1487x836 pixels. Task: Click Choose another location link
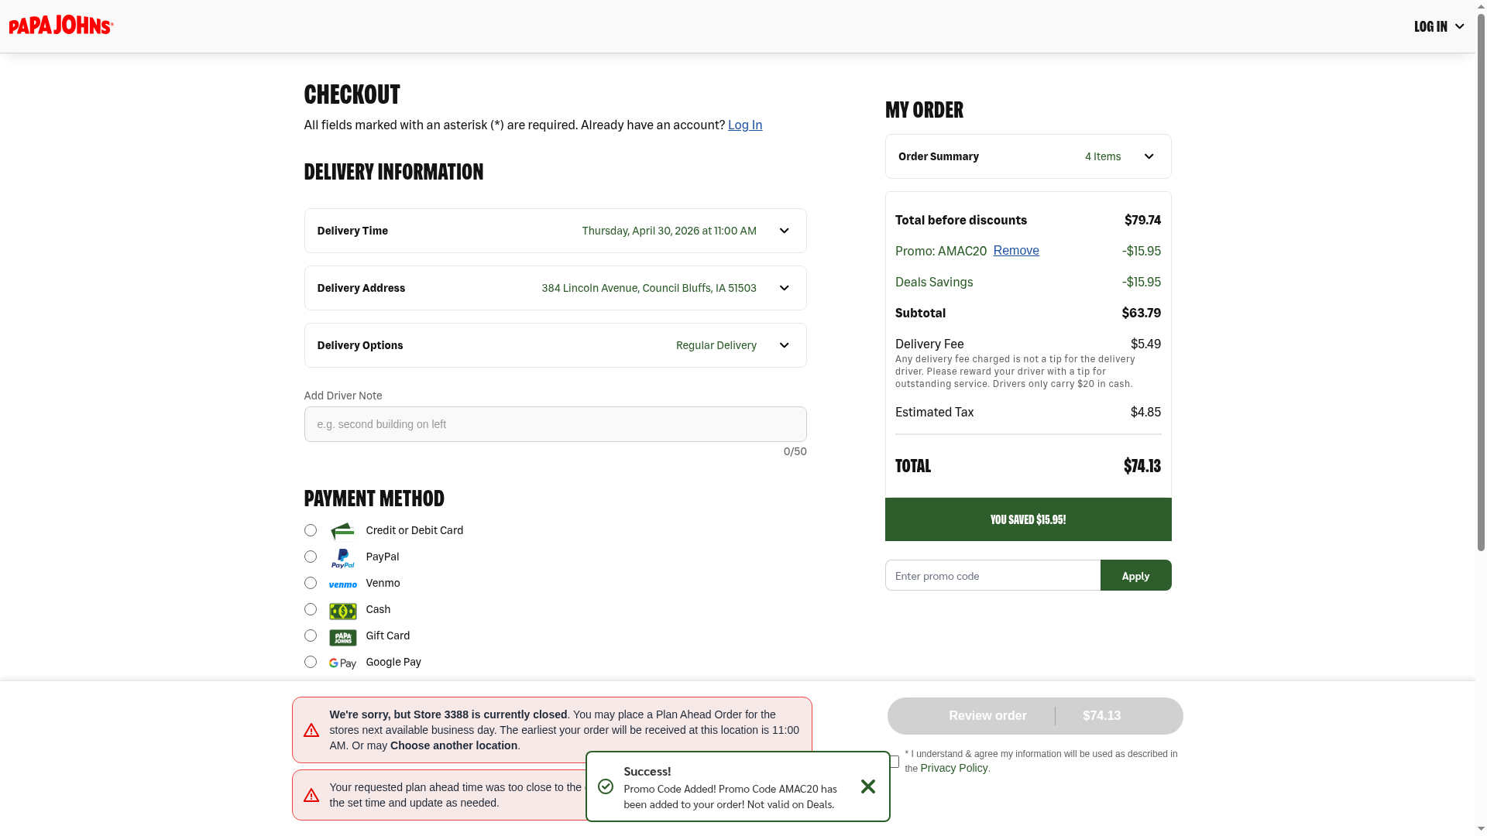tap(454, 745)
